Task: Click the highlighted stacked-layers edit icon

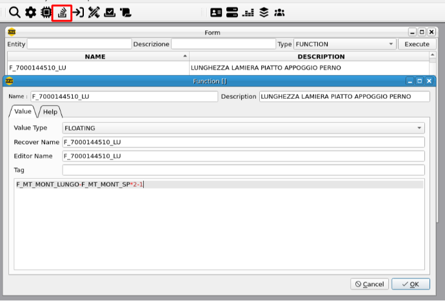Action: point(62,12)
